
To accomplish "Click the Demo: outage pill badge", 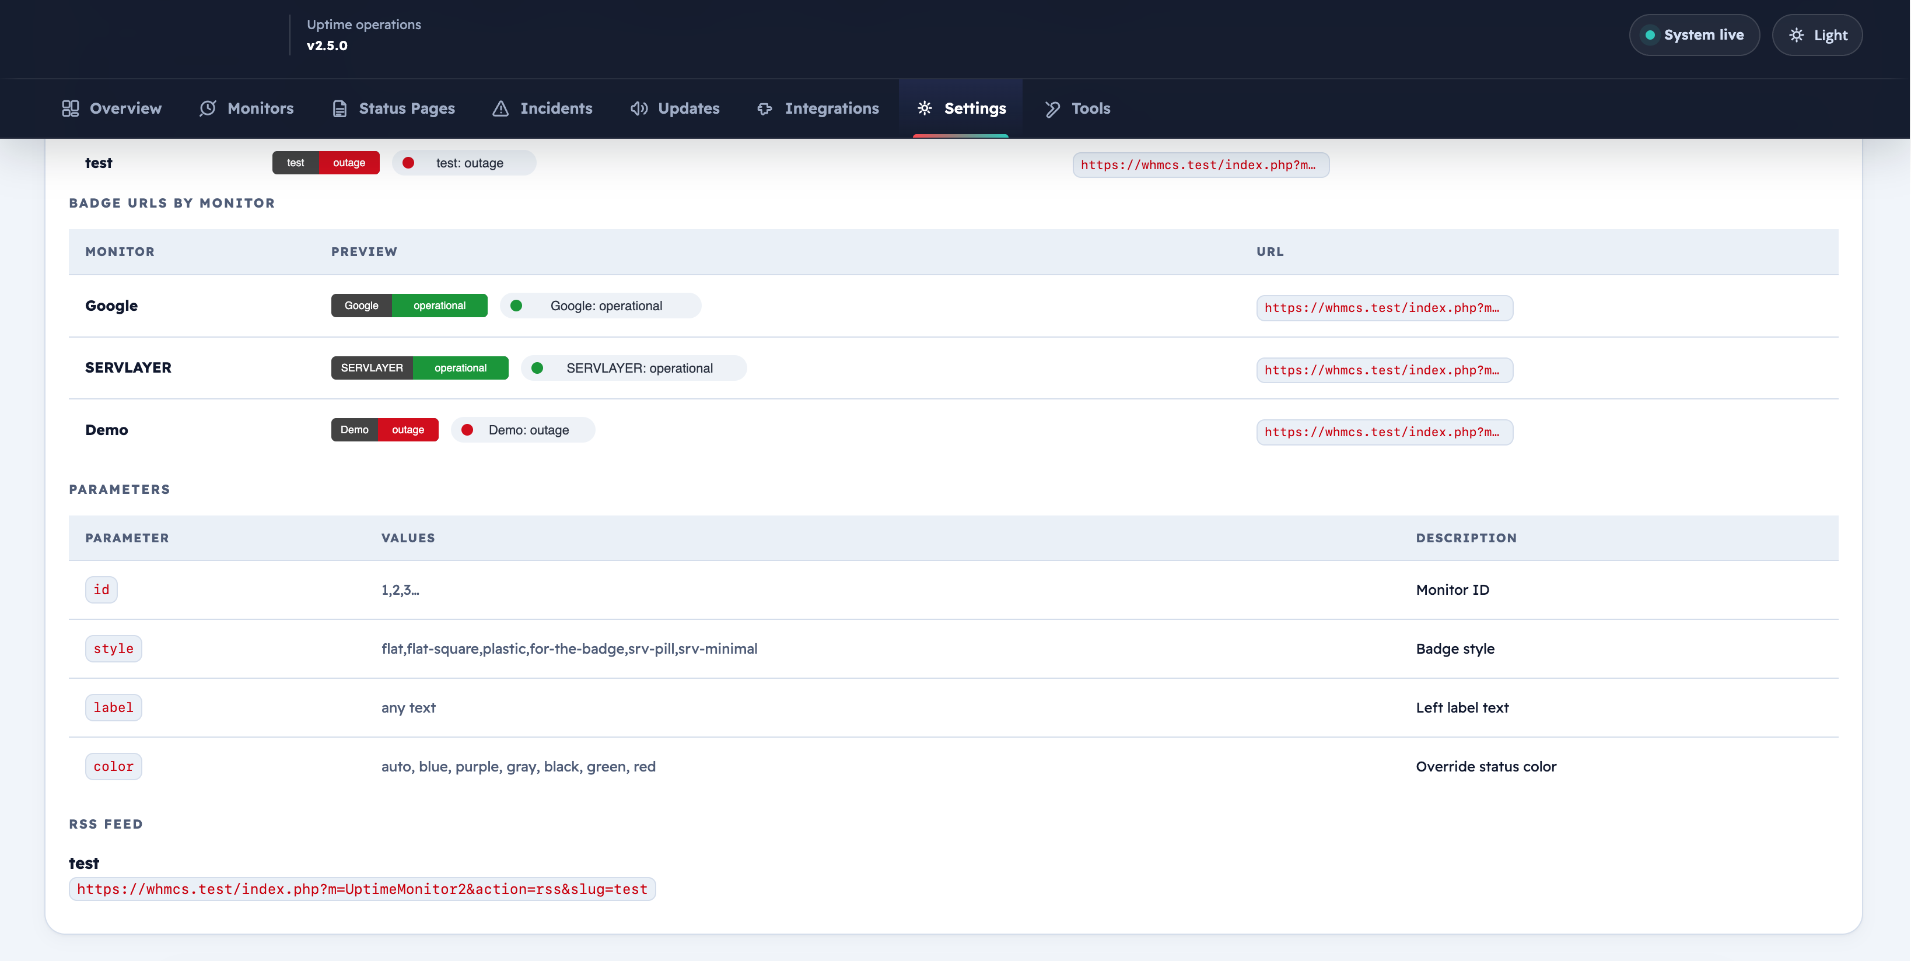I will coord(523,430).
